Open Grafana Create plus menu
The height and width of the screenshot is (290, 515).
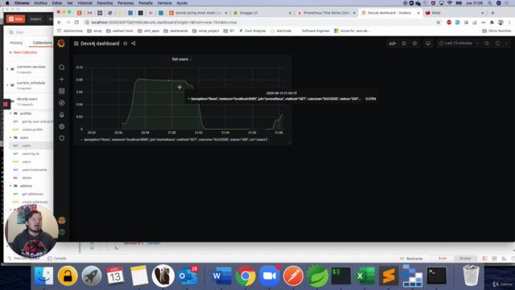coord(61,79)
